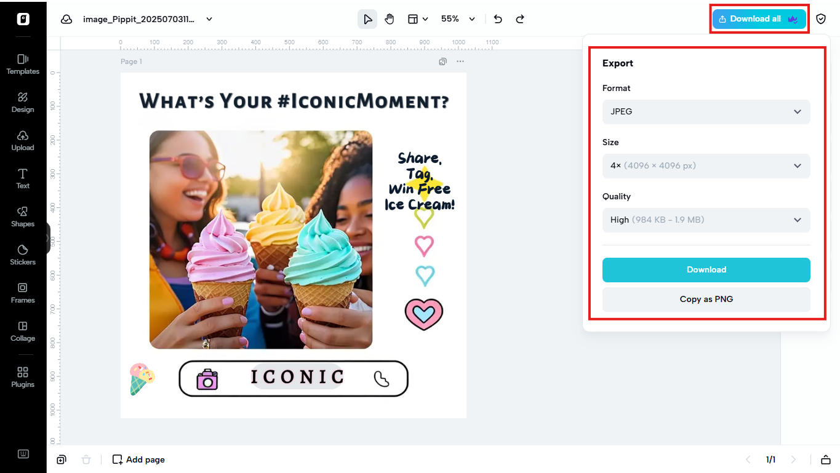Click the duplicate page icon above canvas
This screenshot has width=840, height=473.
pos(442,62)
